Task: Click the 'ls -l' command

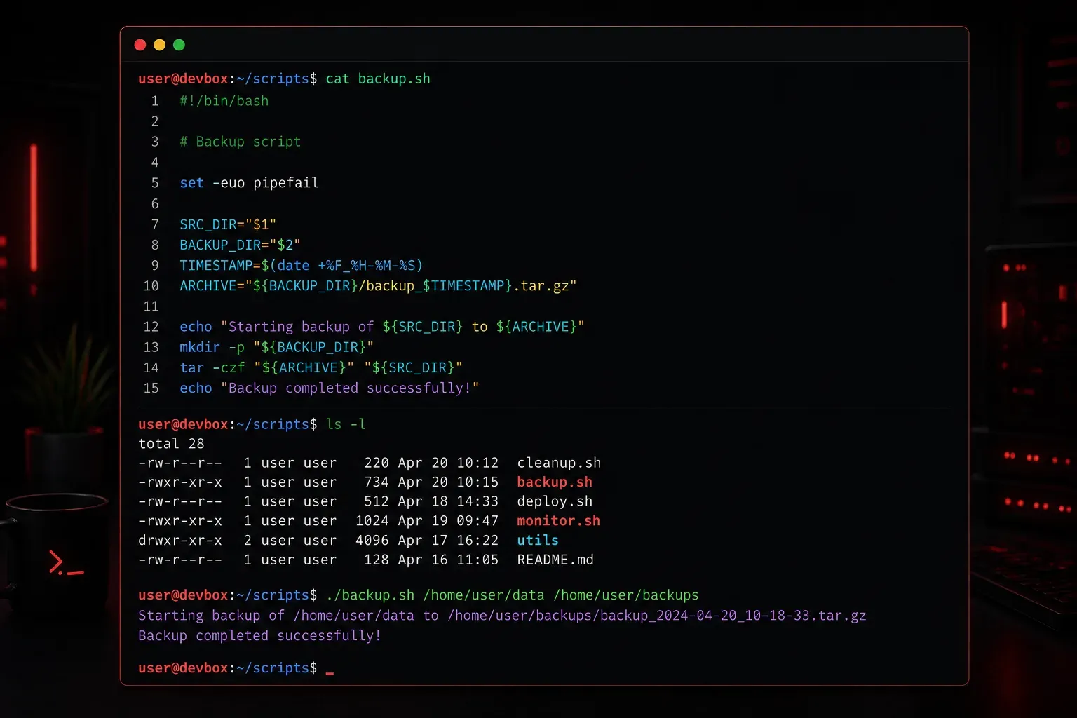Action: [346, 424]
